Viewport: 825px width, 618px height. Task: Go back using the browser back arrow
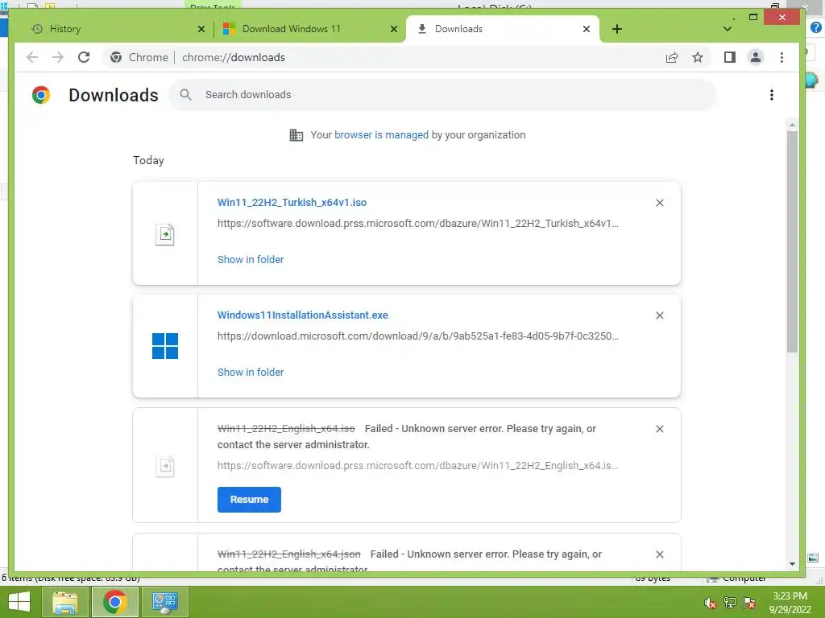[x=32, y=57]
